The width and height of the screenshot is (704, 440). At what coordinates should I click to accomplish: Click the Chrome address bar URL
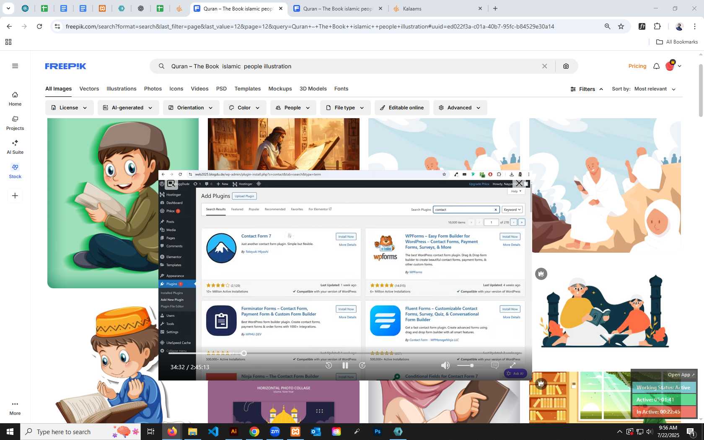pos(310,26)
